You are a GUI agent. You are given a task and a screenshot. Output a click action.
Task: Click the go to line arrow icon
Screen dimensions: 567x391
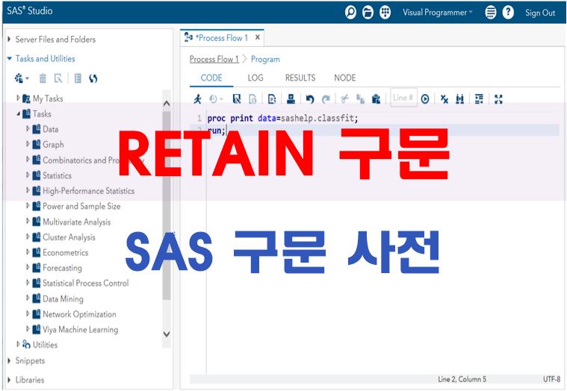point(425,99)
